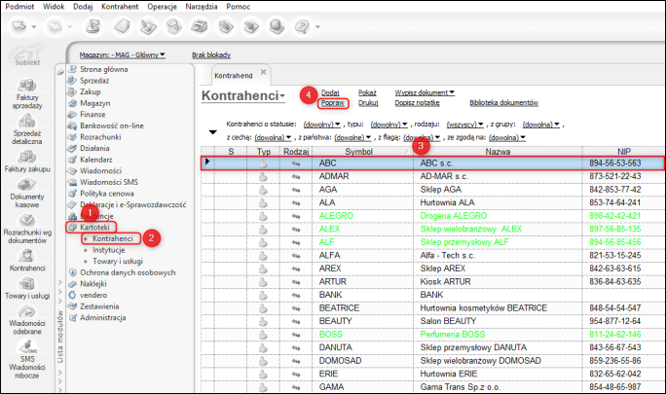Open Sprzedaż detaliczna sidebar shortcut
Viewport: 666px width, 394px height.
pos(26,129)
